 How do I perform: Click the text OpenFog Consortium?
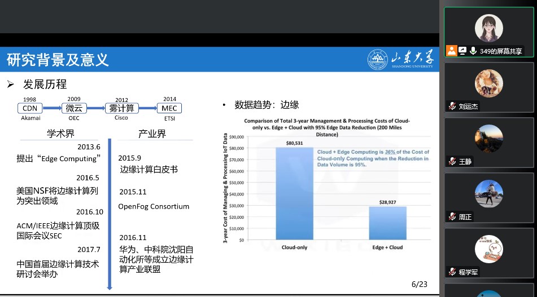point(154,206)
